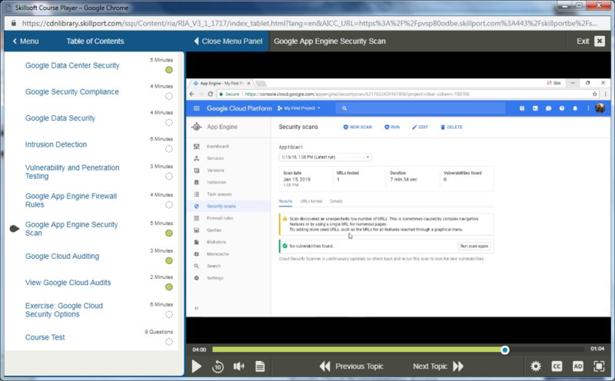615x381 pixels.
Task: Open Google App Engine Firewall Rules topic
Action: (x=71, y=200)
